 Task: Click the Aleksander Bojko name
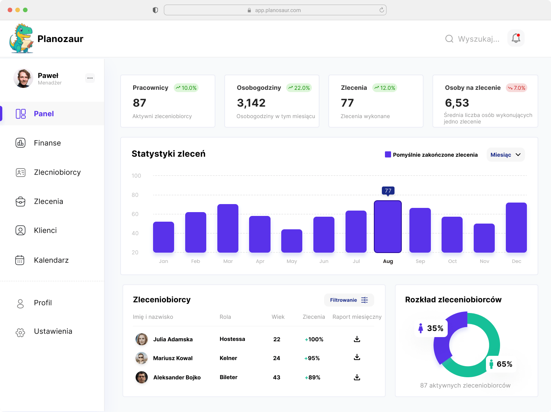tap(177, 378)
